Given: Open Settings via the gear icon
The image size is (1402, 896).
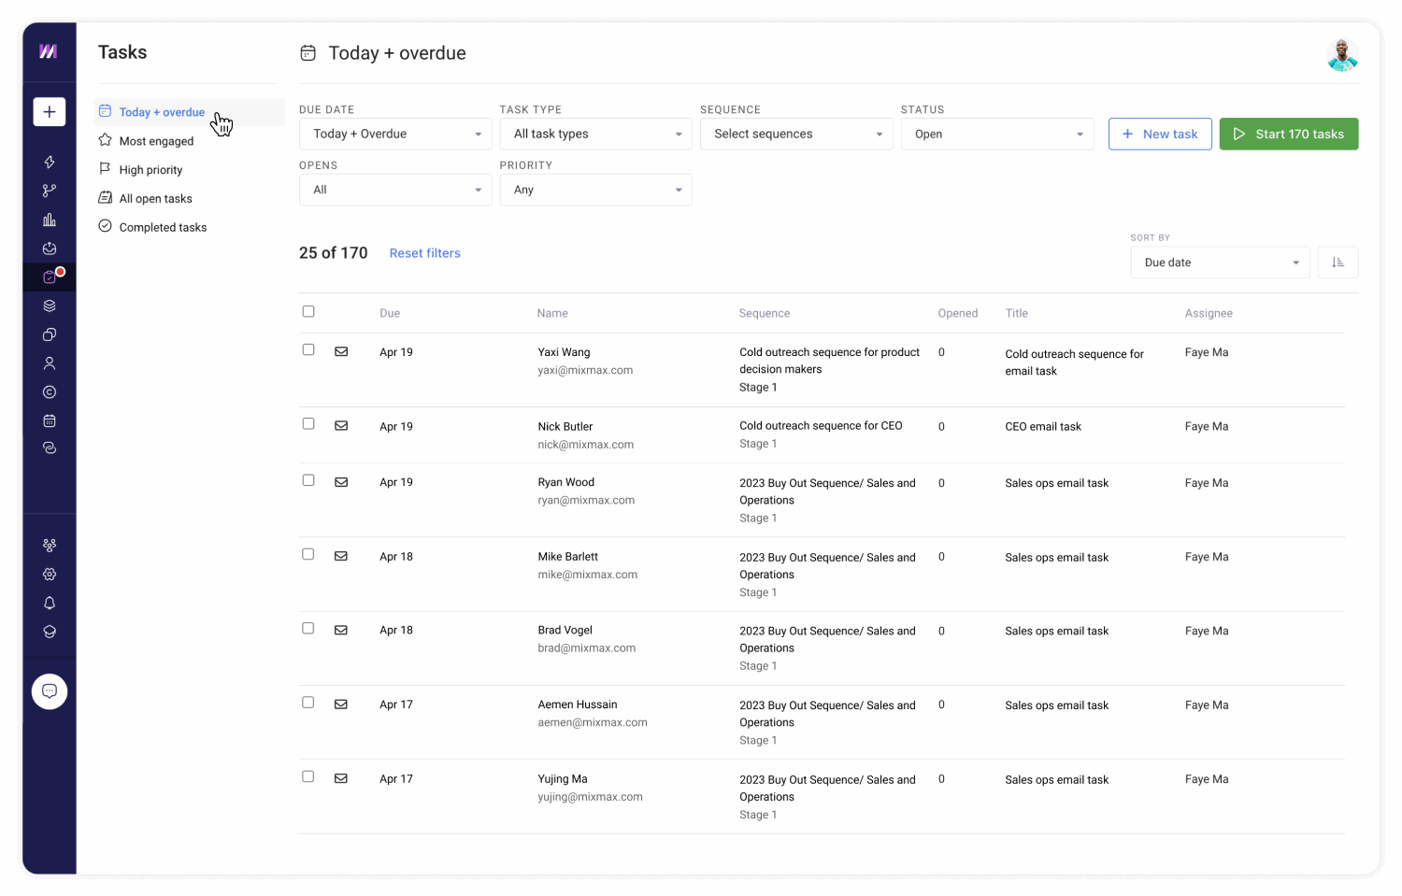Looking at the screenshot, I should pos(49,574).
